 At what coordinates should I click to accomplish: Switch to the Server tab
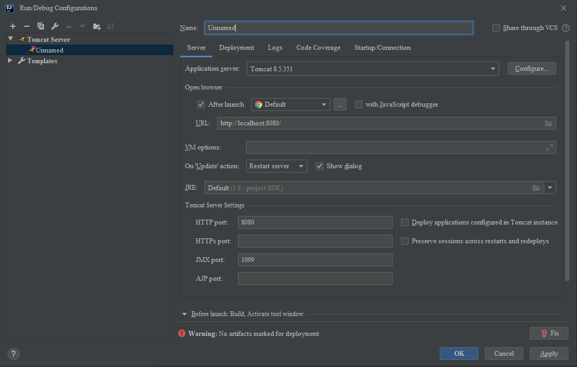(196, 48)
